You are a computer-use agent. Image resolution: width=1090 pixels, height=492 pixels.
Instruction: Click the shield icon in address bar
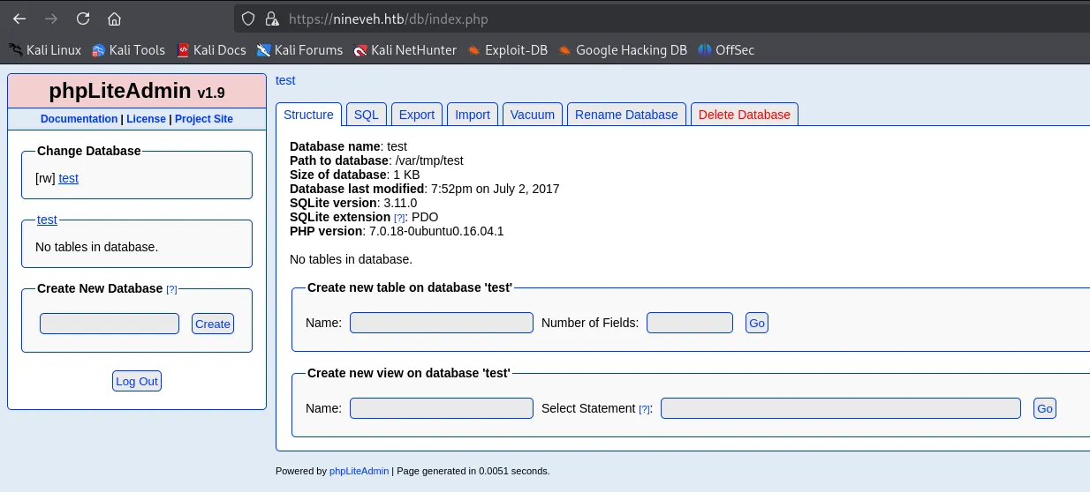click(248, 19)
